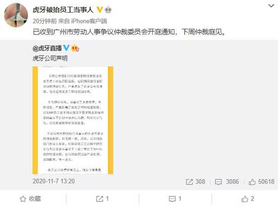Toggle the bottom thumbs-up like
The height and width of the screenshot is (207, 278).
[248, 199]
